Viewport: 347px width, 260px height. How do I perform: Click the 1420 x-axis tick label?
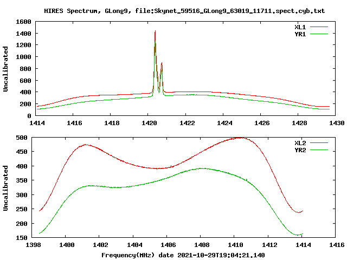point(150,123)
